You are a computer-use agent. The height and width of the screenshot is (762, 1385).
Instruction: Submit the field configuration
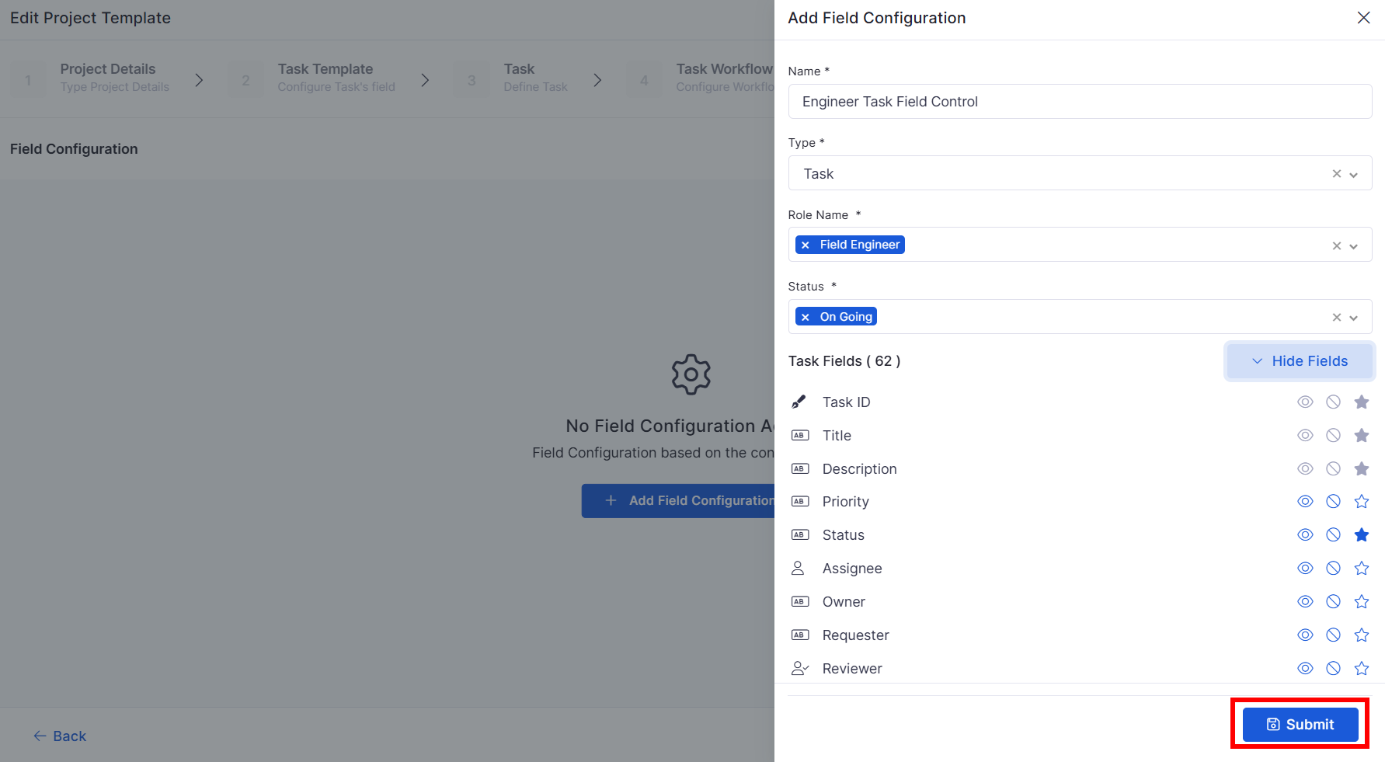tap(1300, 725)
